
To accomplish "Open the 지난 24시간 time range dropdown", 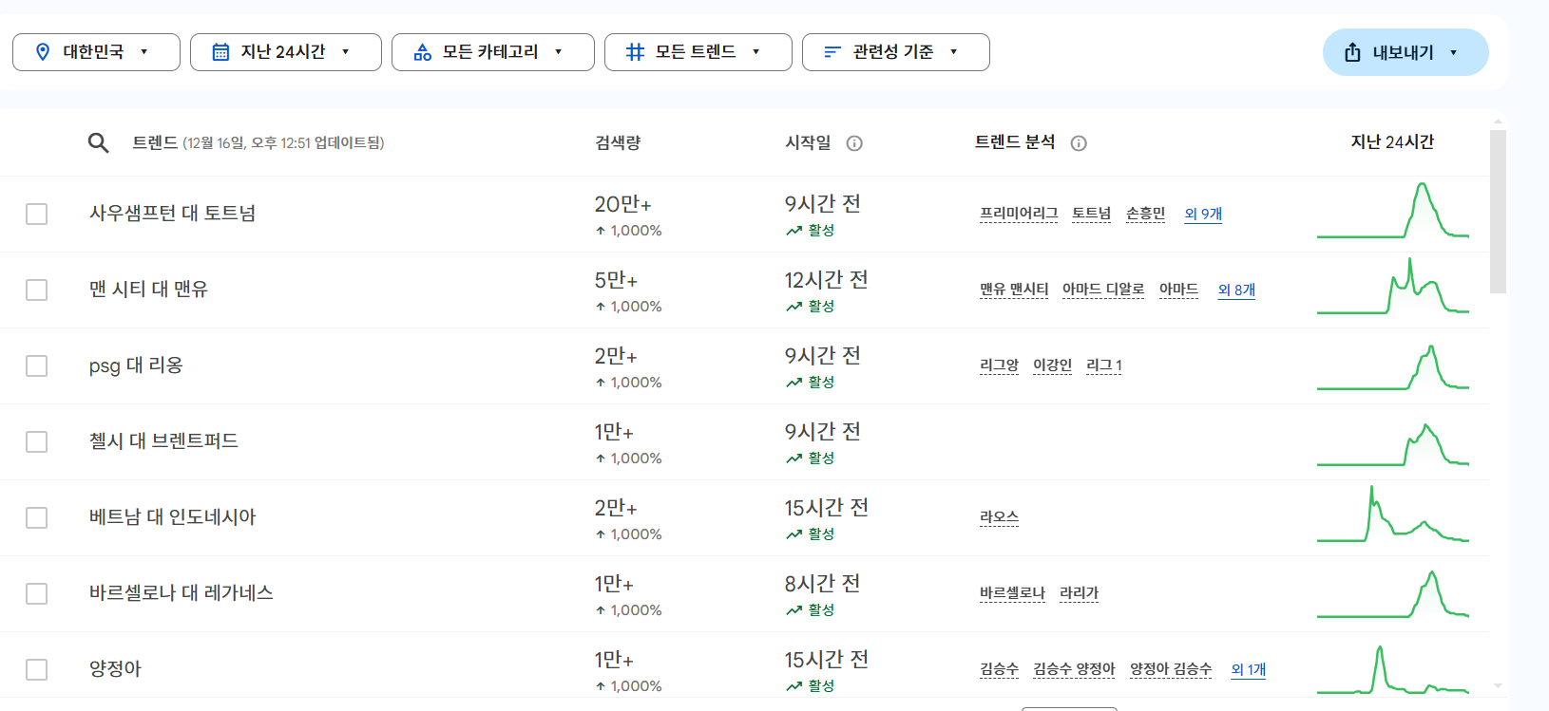I will [286, 52].
